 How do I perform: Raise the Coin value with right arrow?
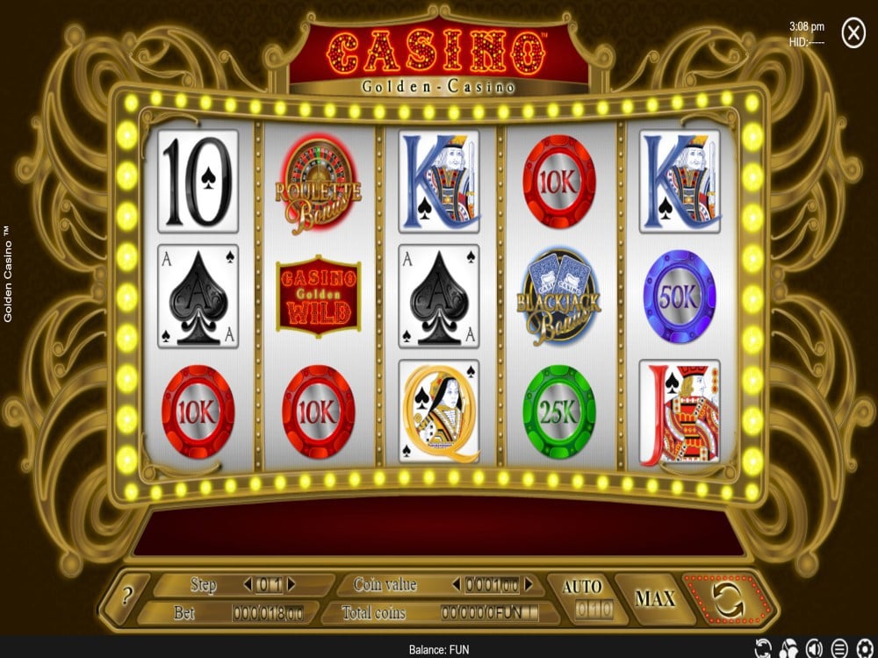coord(529,584)
